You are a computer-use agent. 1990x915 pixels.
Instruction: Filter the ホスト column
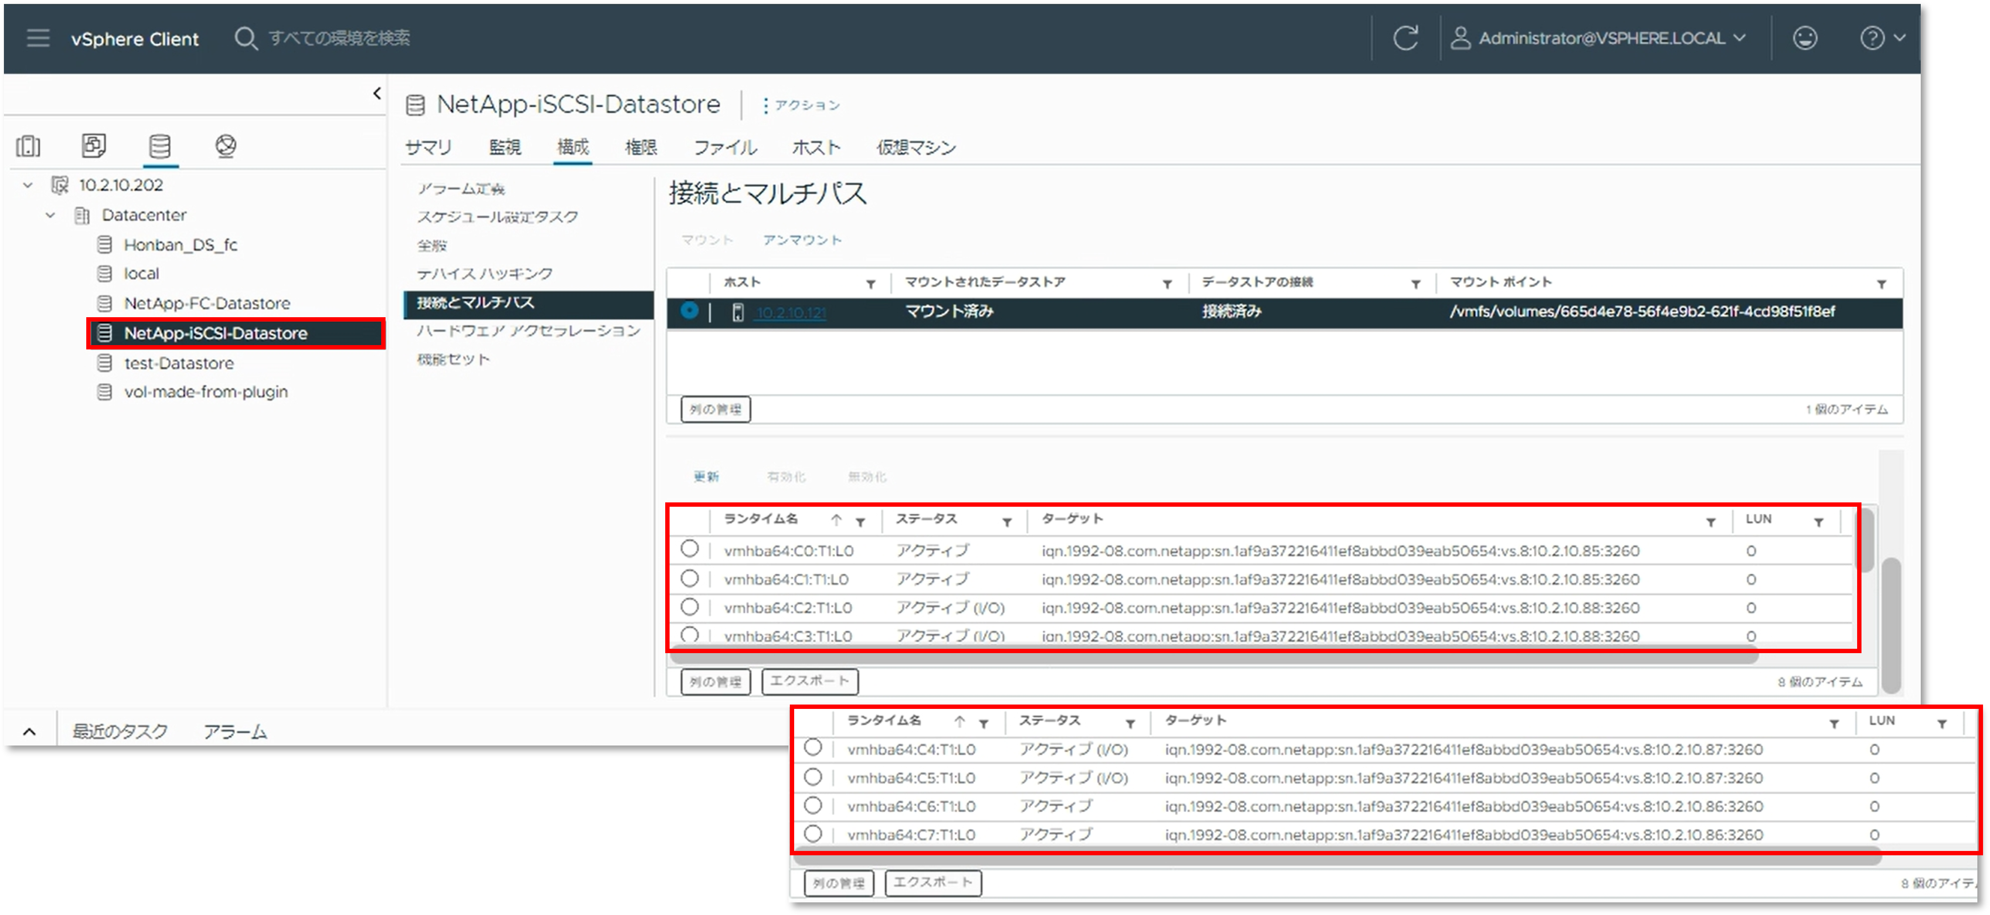point(870,284)
